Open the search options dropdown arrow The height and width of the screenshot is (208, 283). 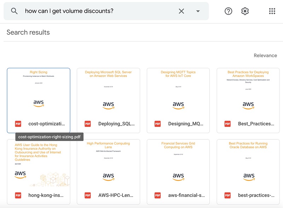coord(198,11)
